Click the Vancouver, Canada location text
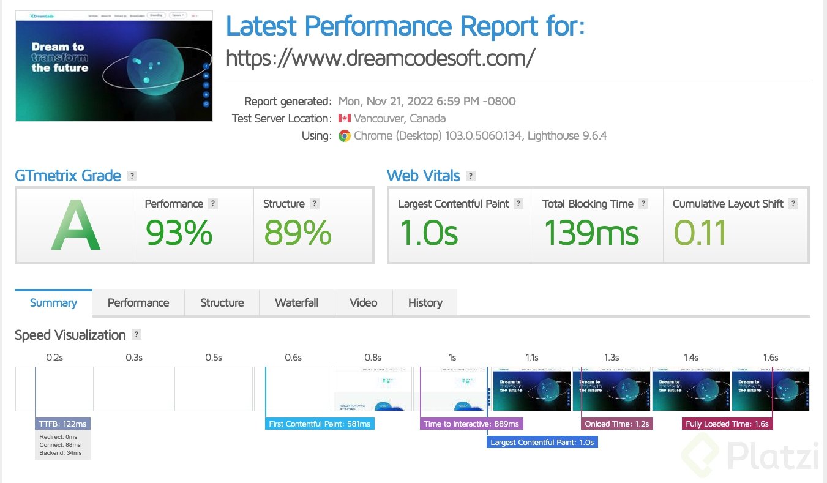 [x=400, y=119]
